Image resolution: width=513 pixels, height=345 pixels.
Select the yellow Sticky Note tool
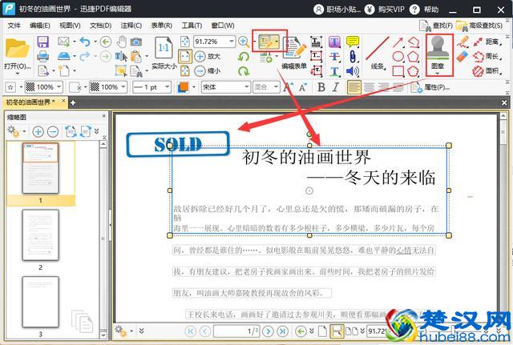click(353, 42)
